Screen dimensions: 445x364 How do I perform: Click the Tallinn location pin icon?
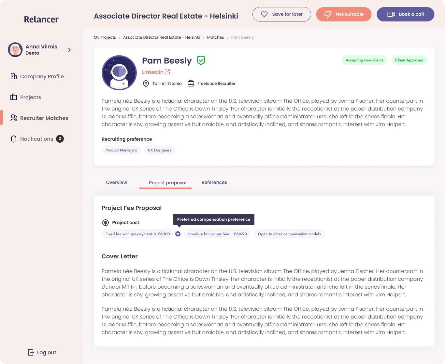click(x=146, y=84)
